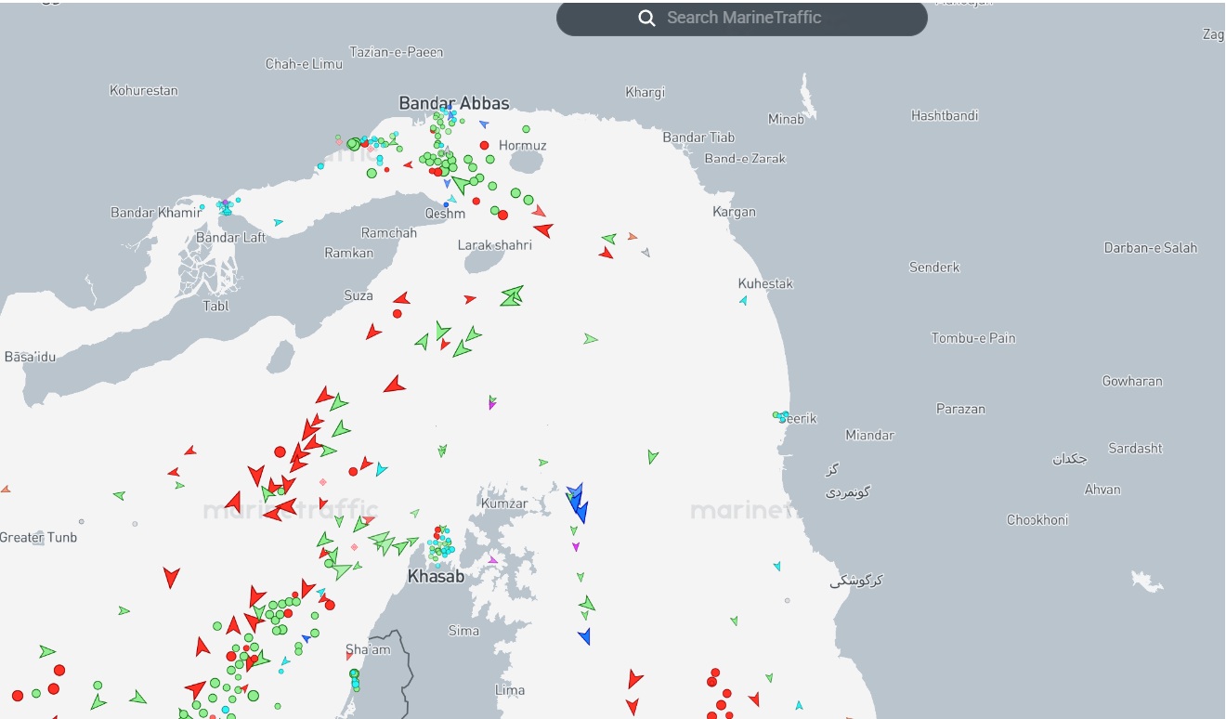Click the Search MarineTraffic input field
This screenshot has width=1226, height=719.
762,18
